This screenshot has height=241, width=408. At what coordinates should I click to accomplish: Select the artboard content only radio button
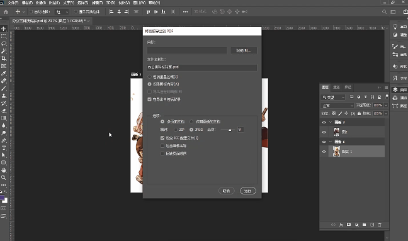[x=149, y=84]
